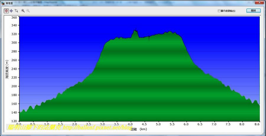Click the 120 elevation axis label
Viewport: 266px width, 136px height.
[x=14, y=121]
